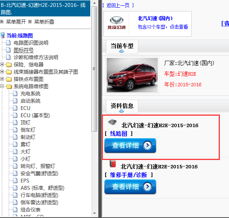Click the page icon beside 启动系统
This screenshot has height=218, width=229.
click(15, 101)
